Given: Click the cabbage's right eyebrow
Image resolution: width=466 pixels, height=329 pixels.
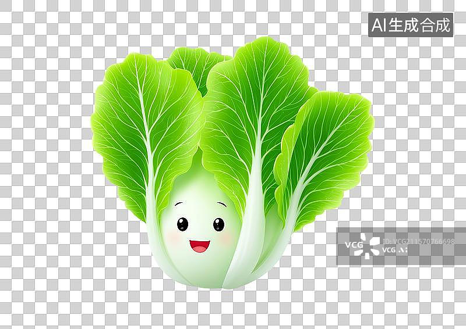Looking at the screenshot, I should pos(221,204).
